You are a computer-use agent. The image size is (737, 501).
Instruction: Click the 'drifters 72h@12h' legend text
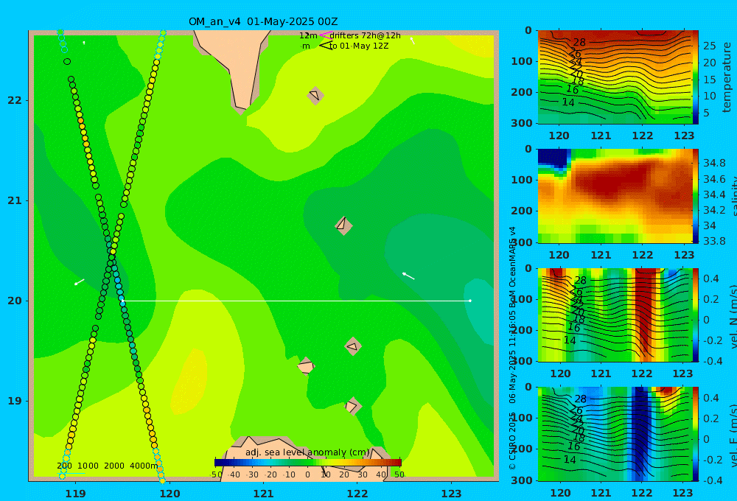tap(365, 35)
